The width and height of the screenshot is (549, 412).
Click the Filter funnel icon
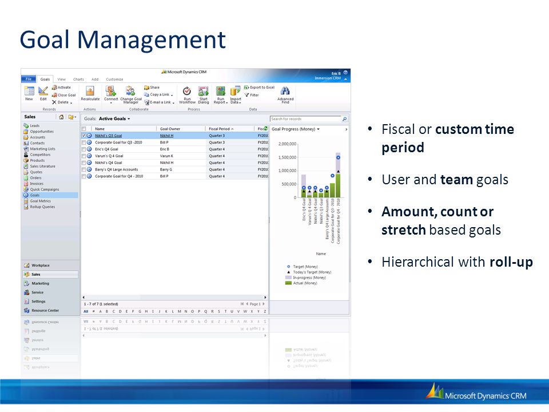246,95
